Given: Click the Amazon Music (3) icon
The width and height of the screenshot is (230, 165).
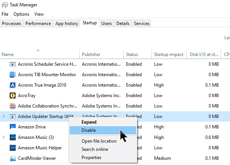Looking at the screenshot, I should point(13,137).
